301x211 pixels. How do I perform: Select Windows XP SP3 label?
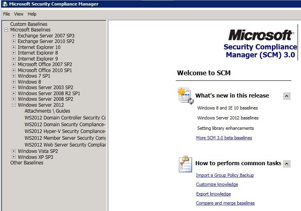coord(35,157)
